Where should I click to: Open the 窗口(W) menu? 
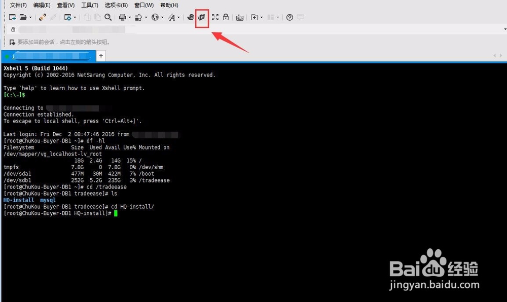(144, 5)
